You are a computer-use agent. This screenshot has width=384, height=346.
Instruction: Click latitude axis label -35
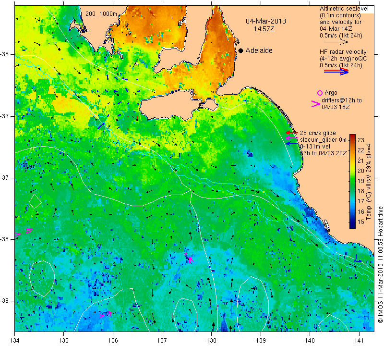(5, 54)
